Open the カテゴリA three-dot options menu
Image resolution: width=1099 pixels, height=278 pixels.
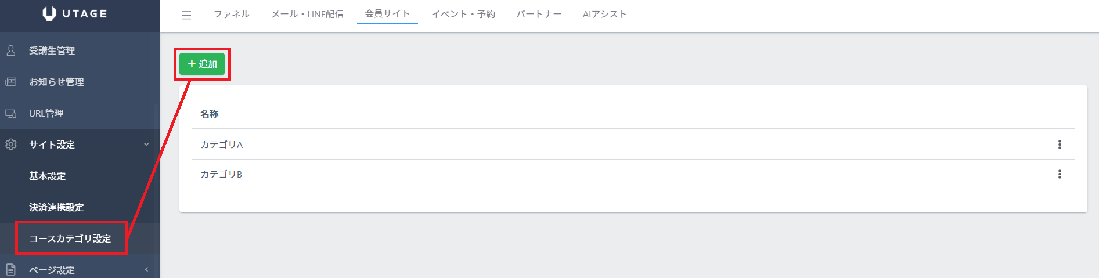coord(1060,145)
